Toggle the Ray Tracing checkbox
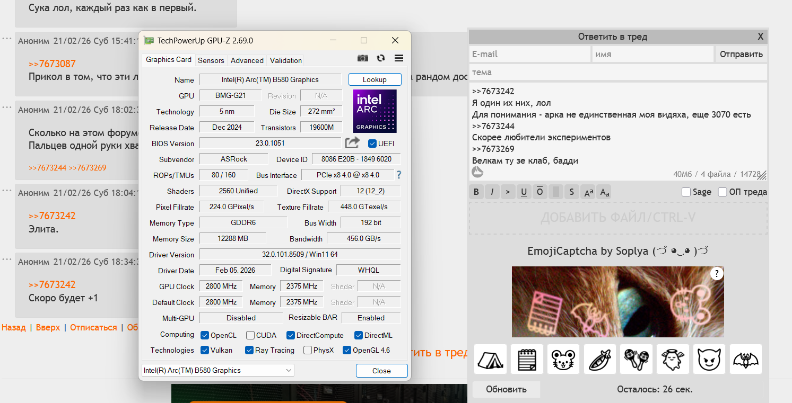792x403 pixels. (249, 350)
